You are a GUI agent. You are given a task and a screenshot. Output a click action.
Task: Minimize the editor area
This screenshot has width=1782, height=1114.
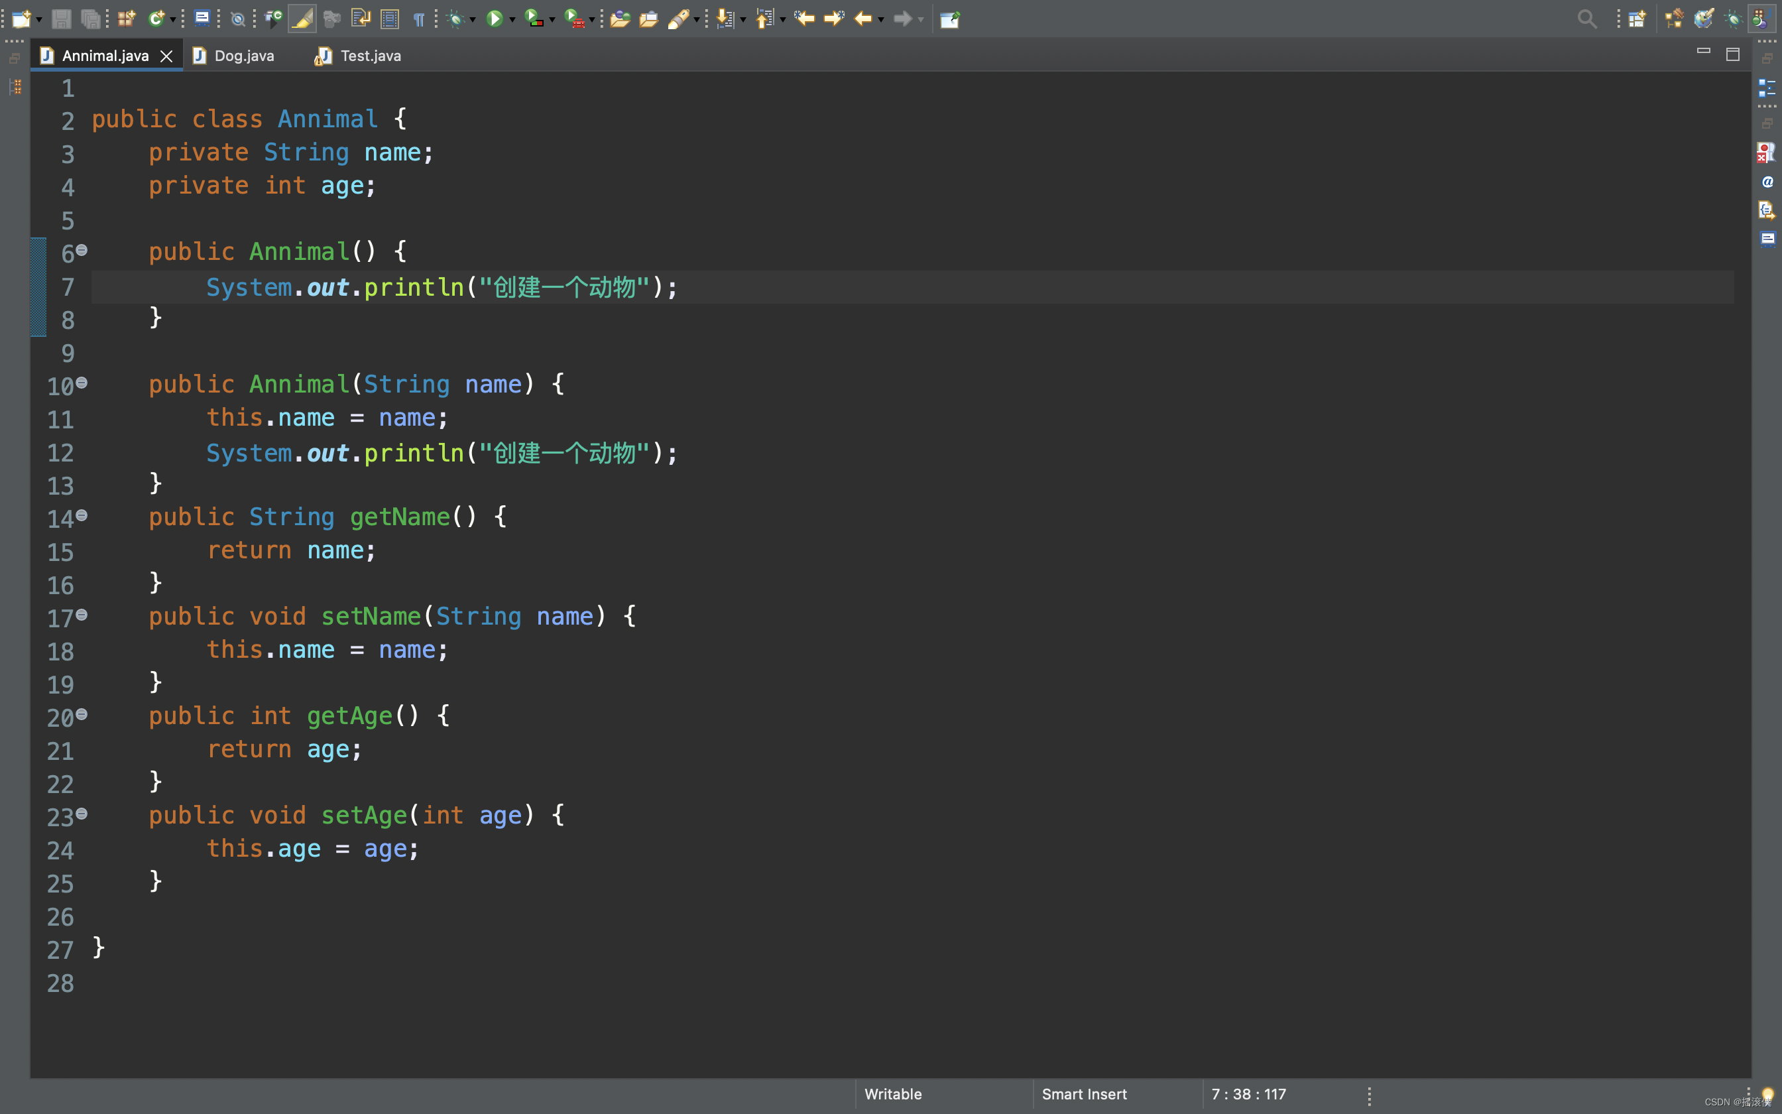[1703, 52]
